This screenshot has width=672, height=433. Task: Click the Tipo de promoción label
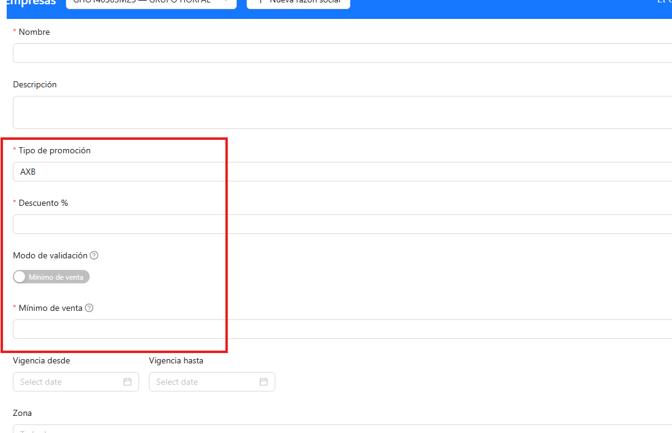point(54,150)
